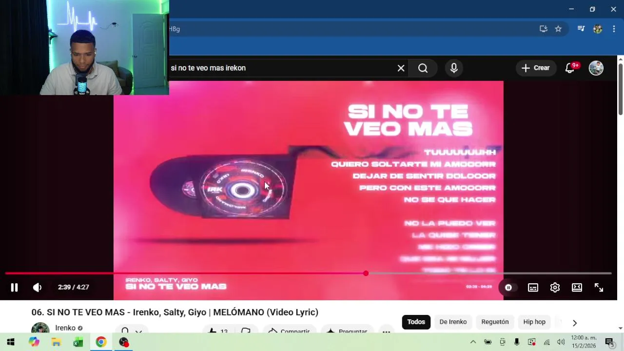The height and width of the screenshot is (351, 624).
Task: Show more filter chips with the right arrow
Action: pyautogui.click(x=575, y=323)
